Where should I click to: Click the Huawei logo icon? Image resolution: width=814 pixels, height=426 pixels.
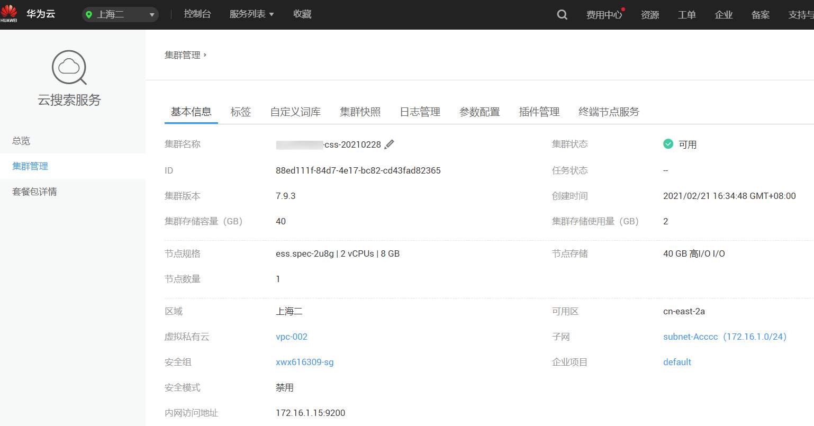tap(9, 13)
